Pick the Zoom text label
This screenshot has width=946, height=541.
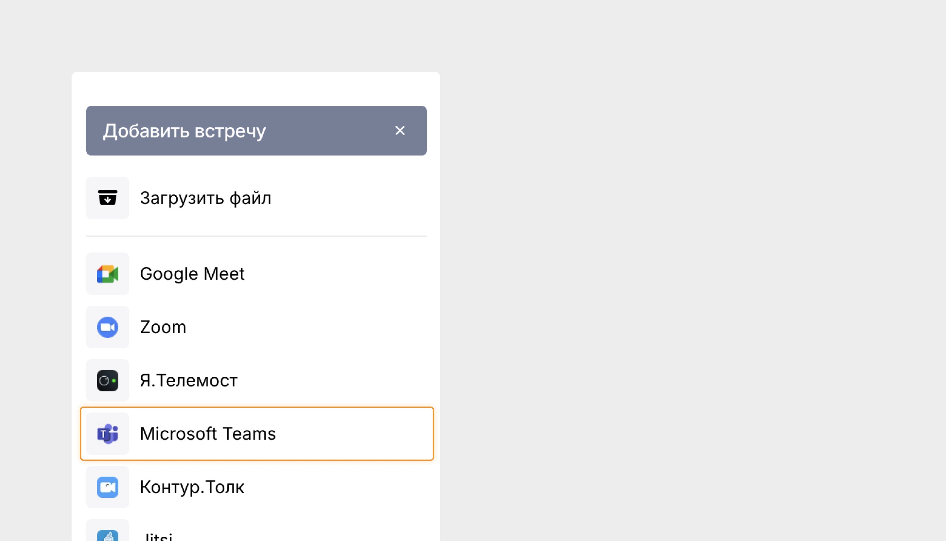[163, 327]
